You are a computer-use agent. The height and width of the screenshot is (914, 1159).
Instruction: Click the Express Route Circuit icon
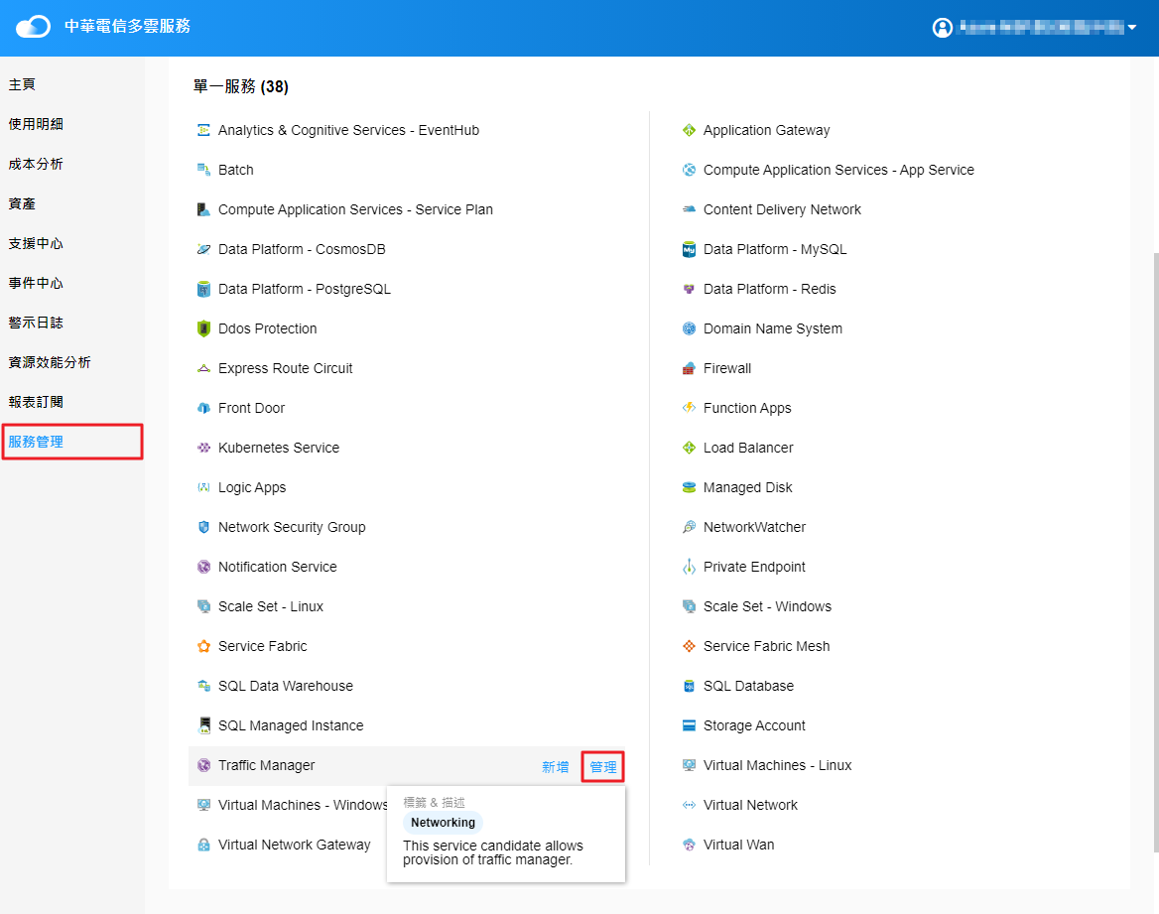203,368
